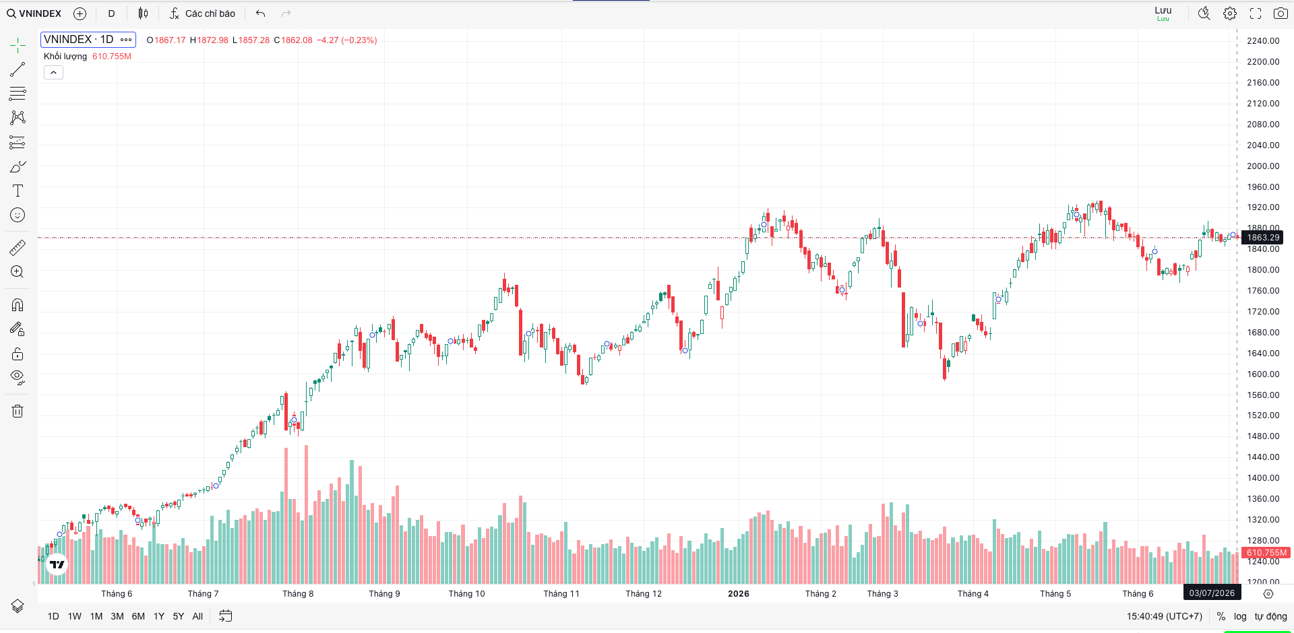Image resolution: width=1294 pixels, height=633 pixels.
Task: Open the Lưu save layout menu
Action: click(x=1163, y=13)
